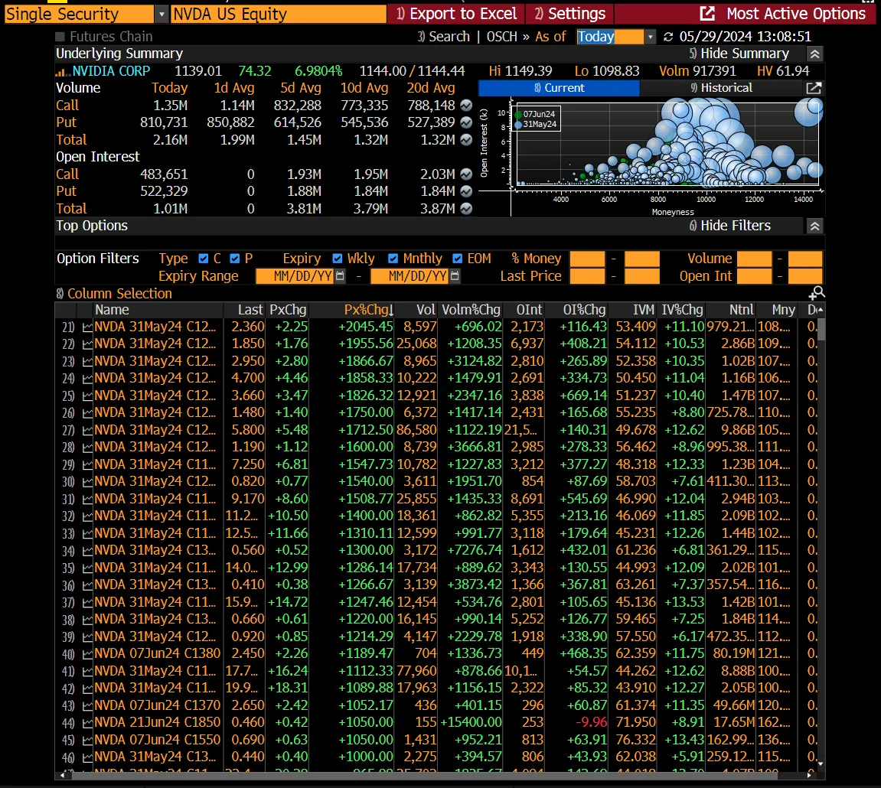This screenshot has height=788, width=881.
Task: Switch to the Historical tab
Action: 720,88
